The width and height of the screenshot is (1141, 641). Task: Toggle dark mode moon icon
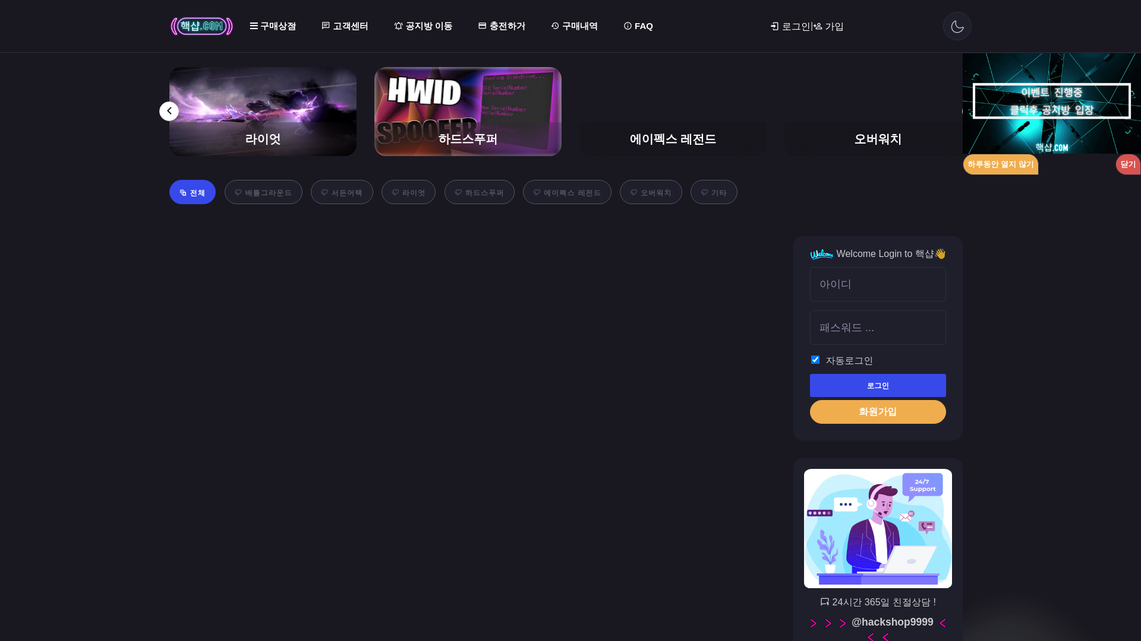pos(957,26)
